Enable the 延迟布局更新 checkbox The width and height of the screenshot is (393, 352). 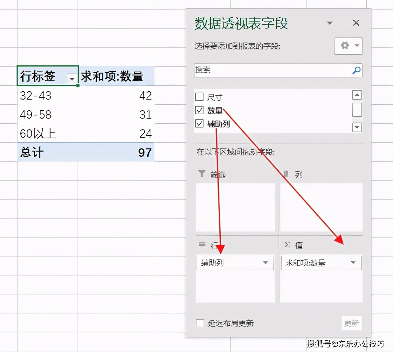tap(200, 323)
